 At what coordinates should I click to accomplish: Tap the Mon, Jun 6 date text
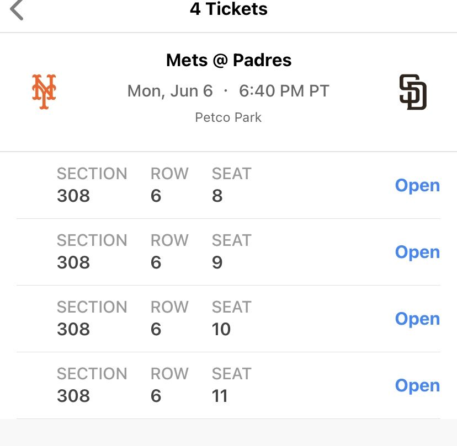(x=170, y=91)
